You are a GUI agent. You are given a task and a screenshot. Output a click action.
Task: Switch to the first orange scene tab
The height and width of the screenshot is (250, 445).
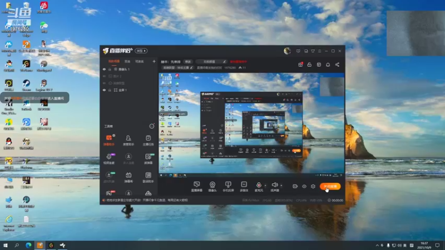pos(114,61)
